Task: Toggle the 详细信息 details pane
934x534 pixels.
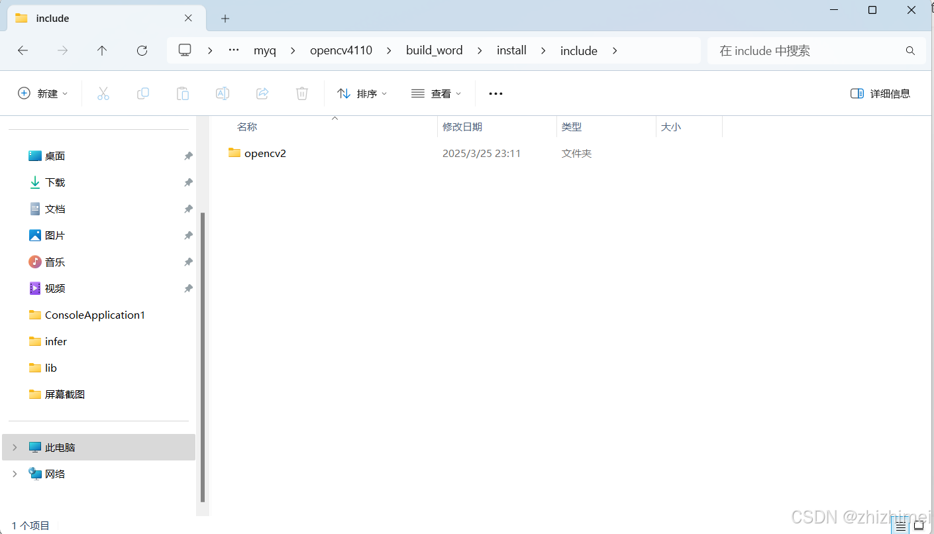Action: [880, 93]
